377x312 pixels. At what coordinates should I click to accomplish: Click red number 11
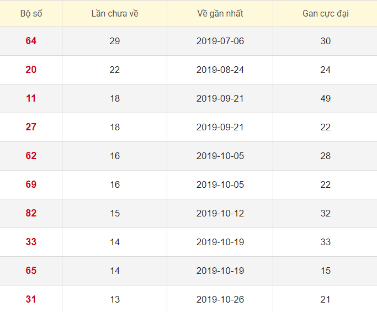click(31, 98)
